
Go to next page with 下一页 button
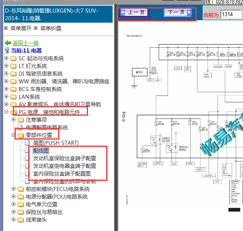(178, 12)
